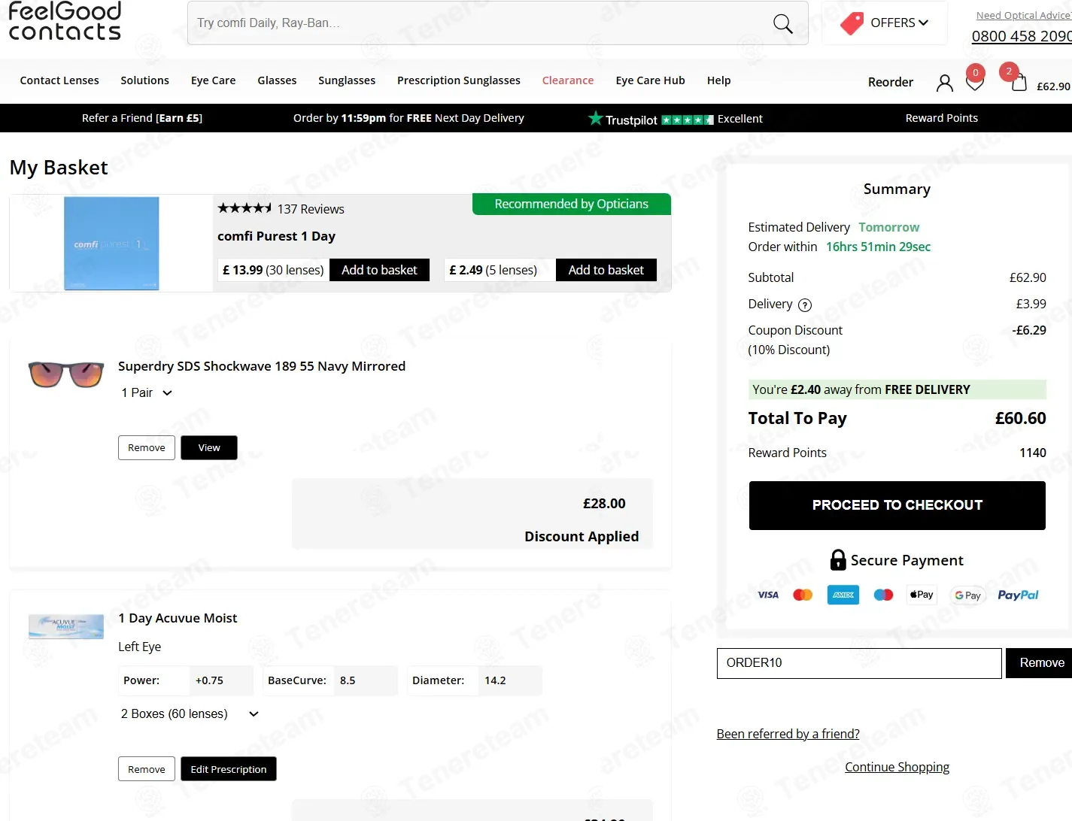Open the Eye Care Hub menu
1072x821 pixels.
(650, 80)
